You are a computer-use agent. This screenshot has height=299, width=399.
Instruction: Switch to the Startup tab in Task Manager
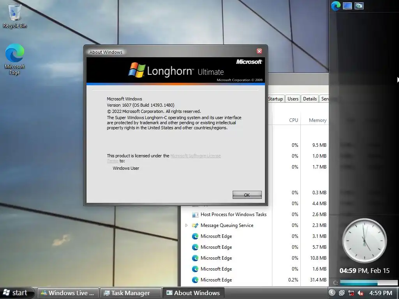[275, 99]
